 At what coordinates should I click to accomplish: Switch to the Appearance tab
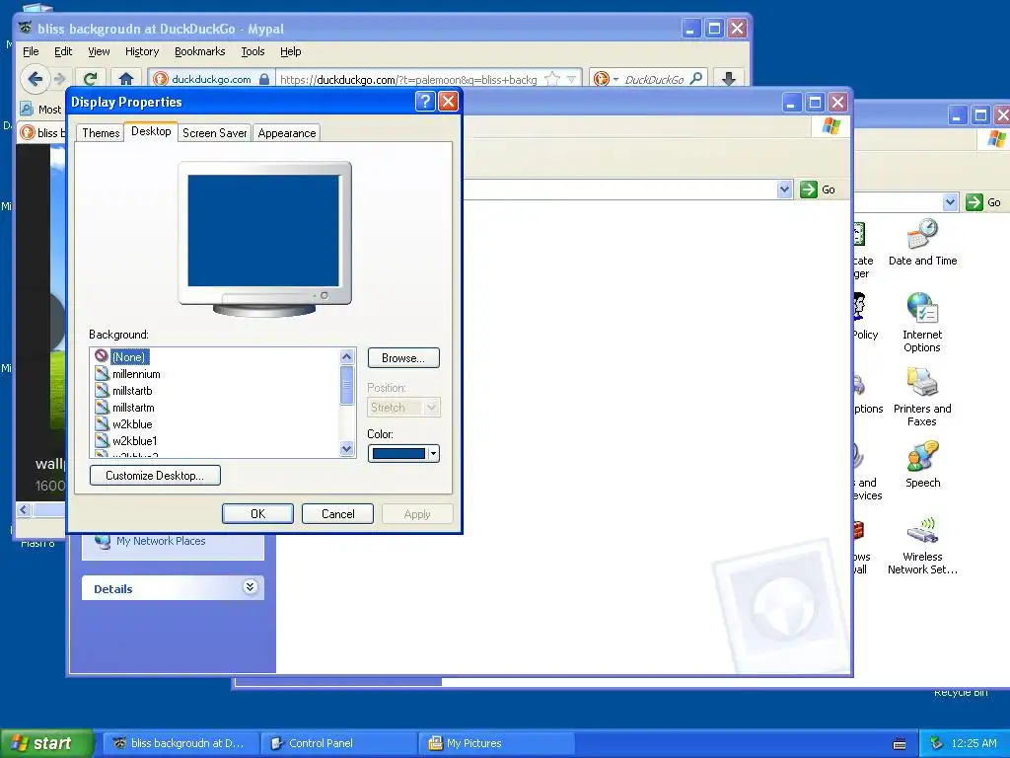pyautogui.click(x=287, y=133)
